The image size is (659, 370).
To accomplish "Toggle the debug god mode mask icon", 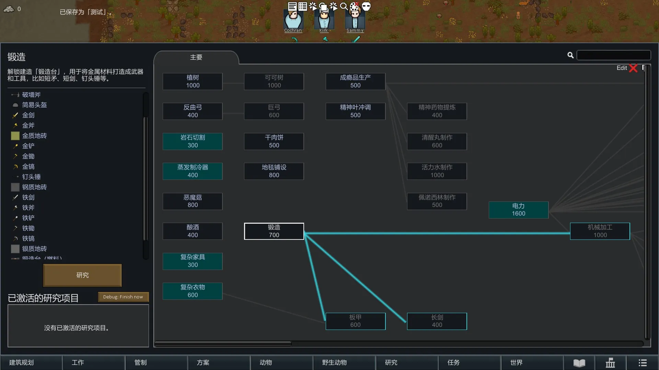I will (366, 6).
